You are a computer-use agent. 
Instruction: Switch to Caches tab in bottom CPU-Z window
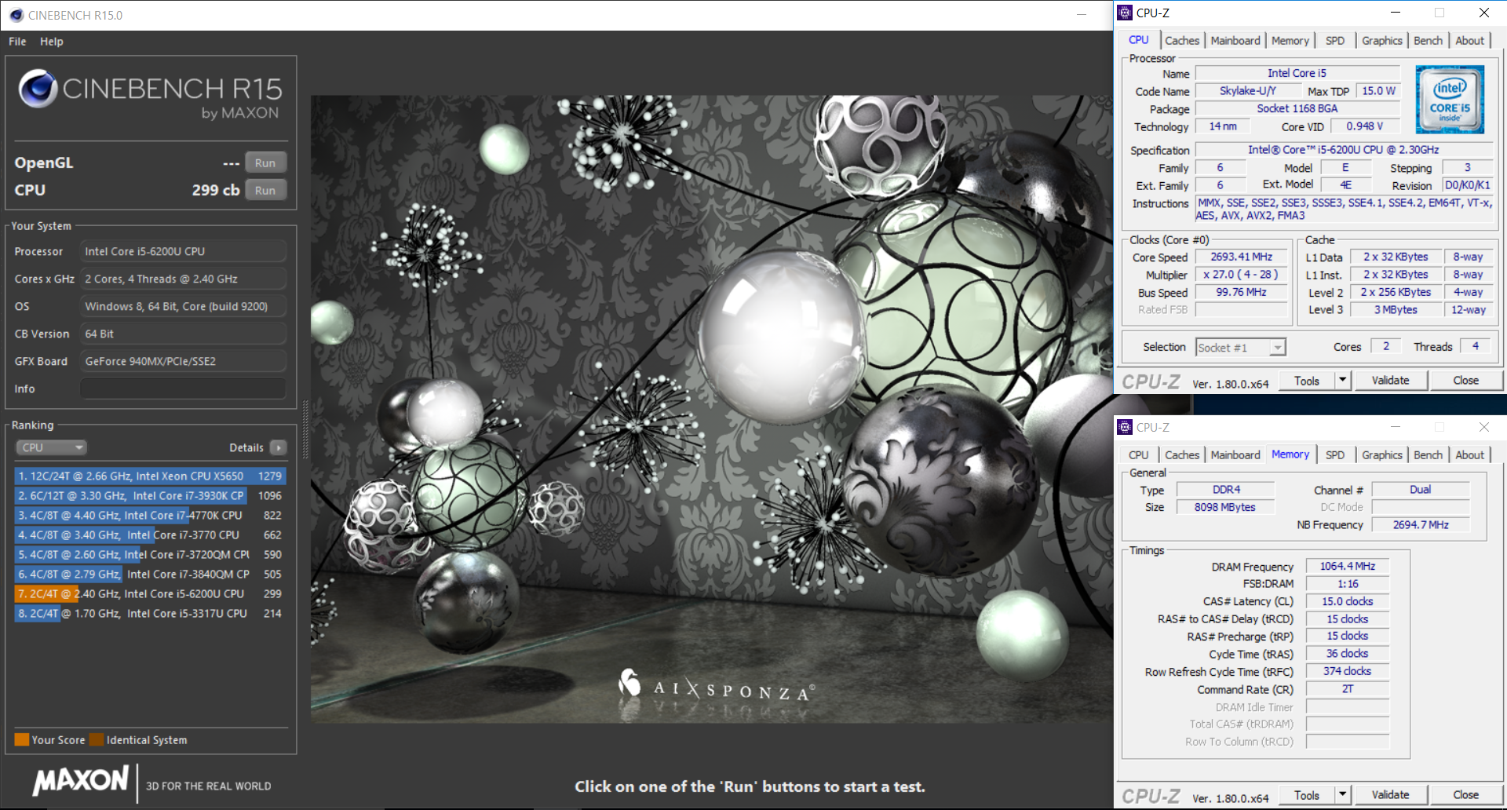(x=1181, y=455)
